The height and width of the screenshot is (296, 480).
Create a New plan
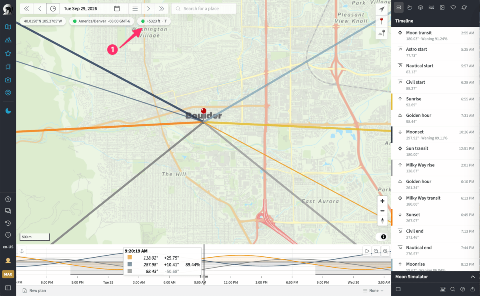point(34,290)
